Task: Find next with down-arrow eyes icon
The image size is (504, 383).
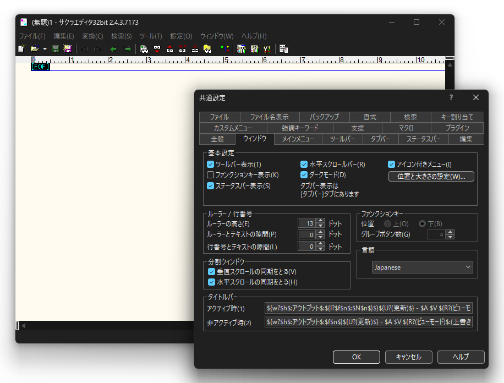Action: (x=157, y=49)
